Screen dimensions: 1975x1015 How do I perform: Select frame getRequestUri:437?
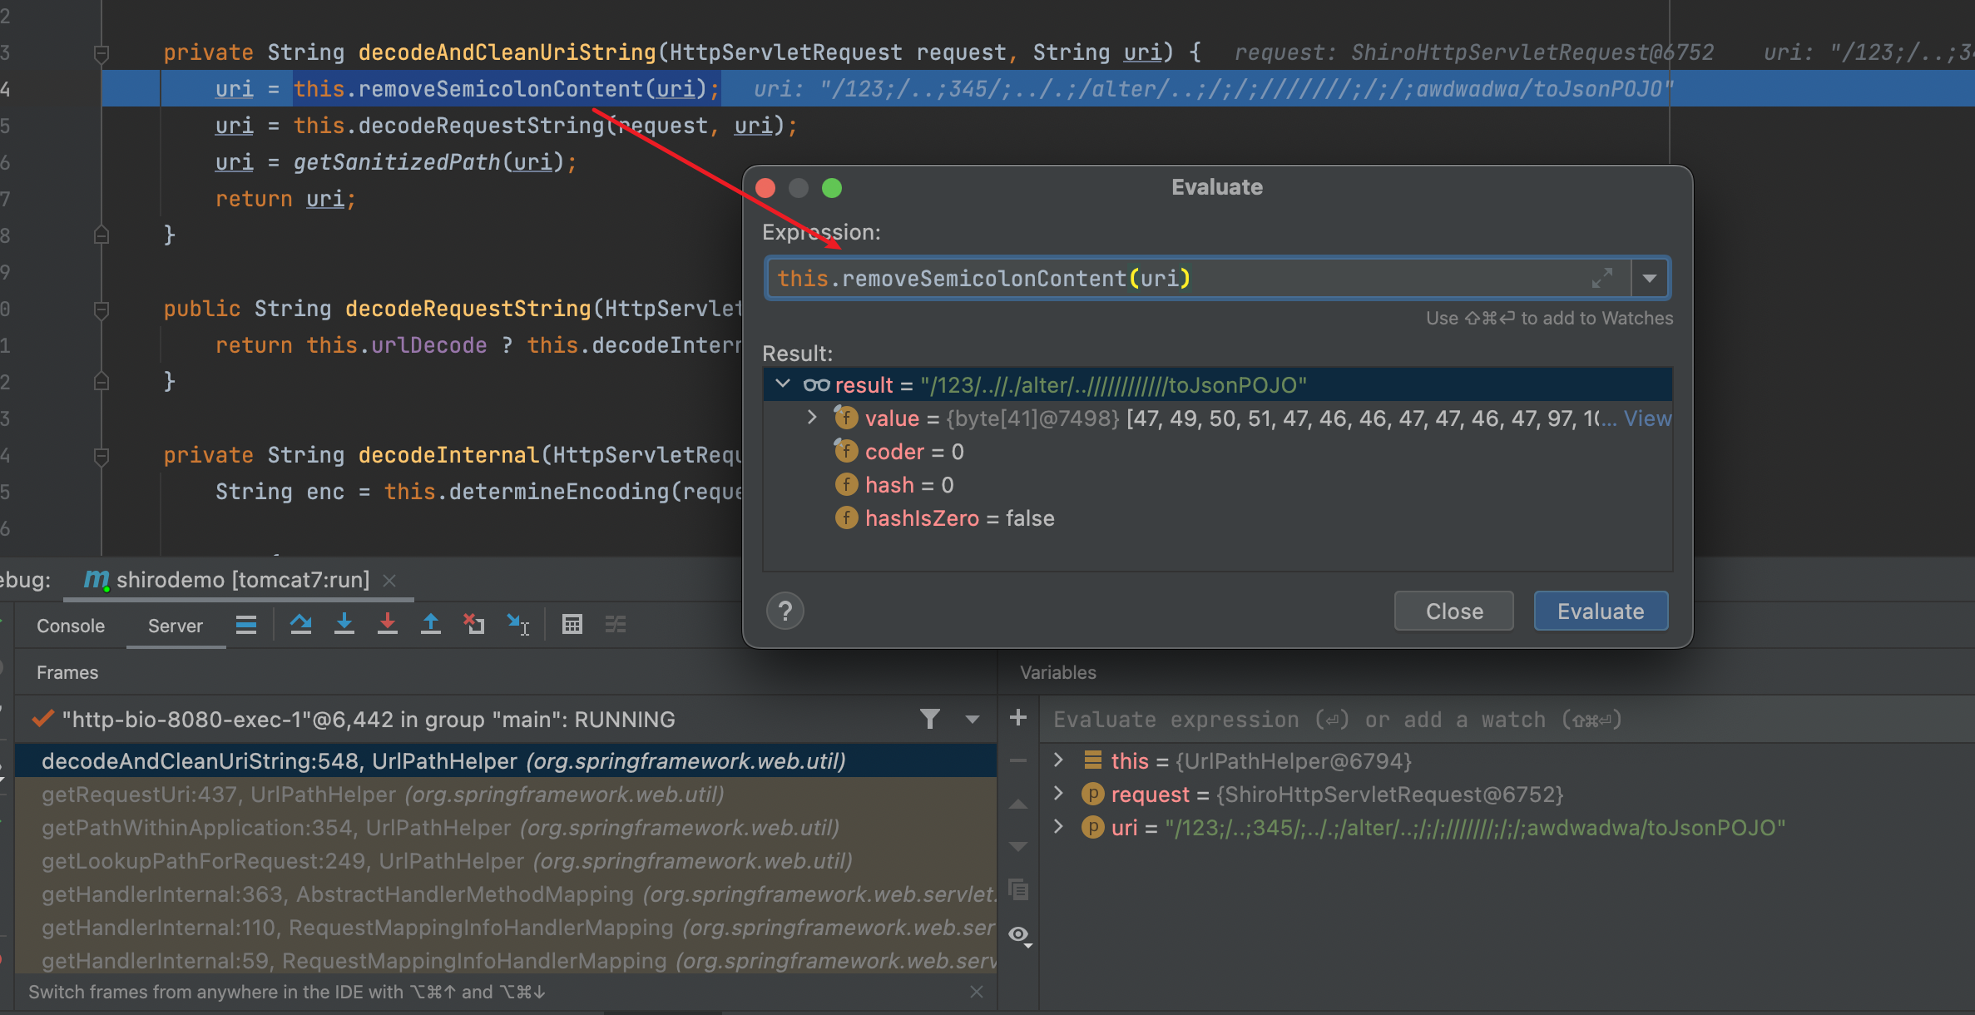pos(506,795)
